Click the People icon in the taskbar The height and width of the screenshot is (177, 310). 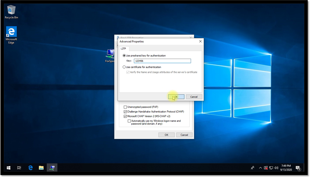(252, 168)
